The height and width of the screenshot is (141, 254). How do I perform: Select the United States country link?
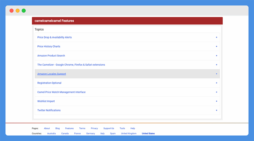[x=148, y=134]
